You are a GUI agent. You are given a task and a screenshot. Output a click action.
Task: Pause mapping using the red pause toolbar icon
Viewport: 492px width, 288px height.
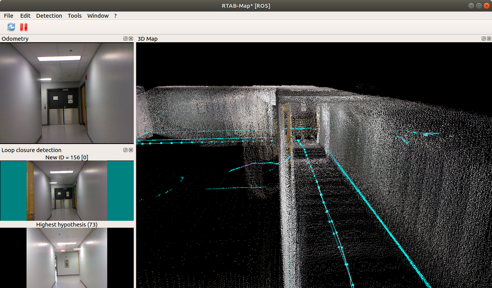[x=23, y=27]
